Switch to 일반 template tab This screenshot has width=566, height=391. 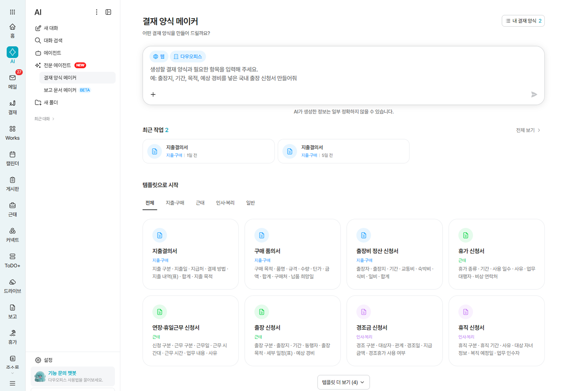[250, 203]
